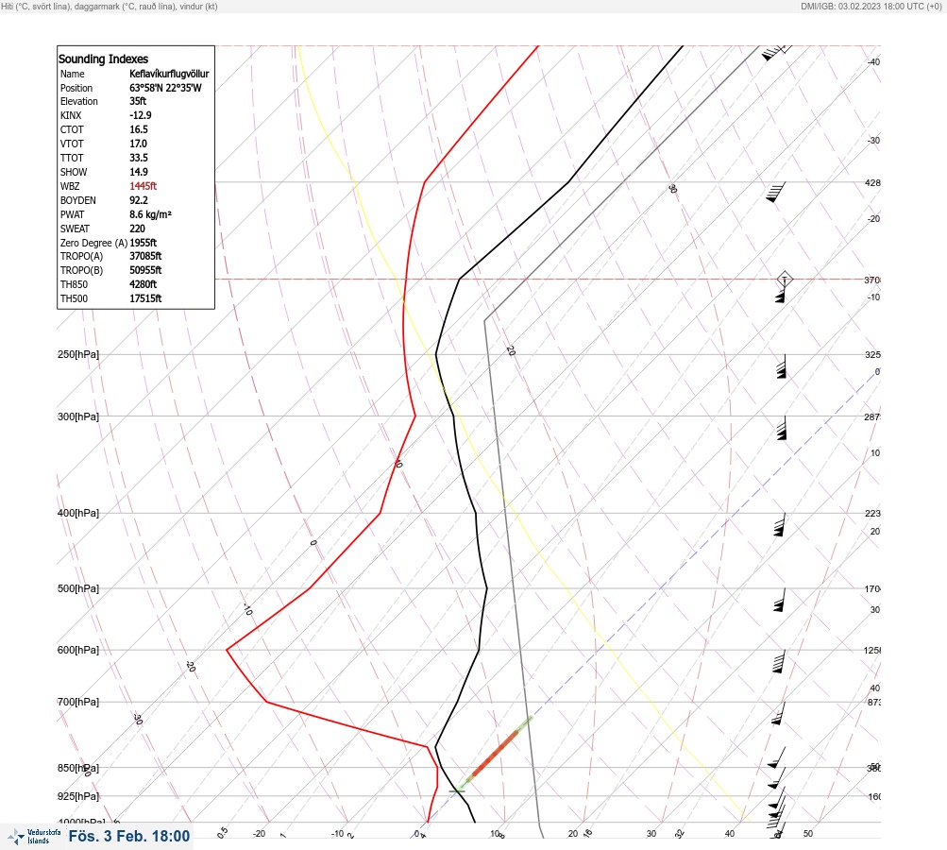Screen dimensions: 947x850
Task: Select the wind barb at 500 hPa level
Action: click(x=779, y=600)
